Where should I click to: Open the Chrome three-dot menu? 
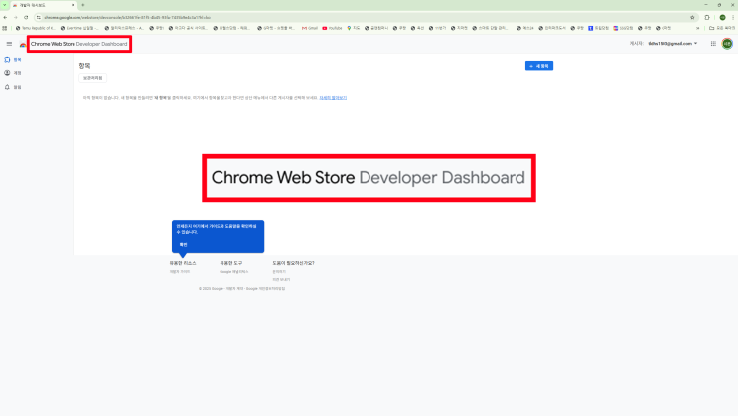tap(733, 18)
